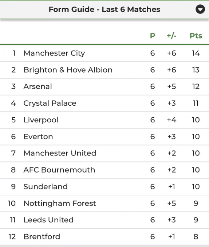Select the Everton row

coord(104,137)
